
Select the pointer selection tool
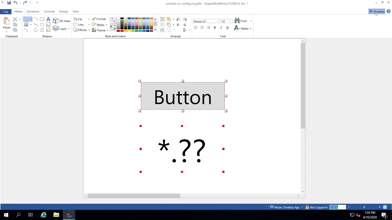pyautogui.click(x=26, y=19)
